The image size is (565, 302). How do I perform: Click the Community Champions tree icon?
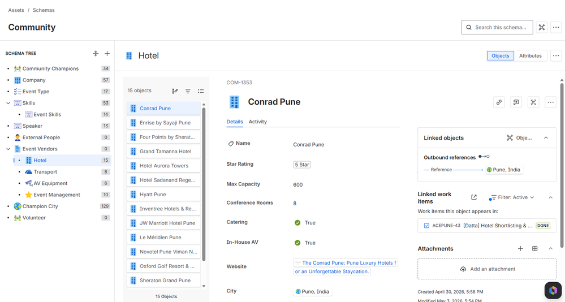[x=18, y=68]
